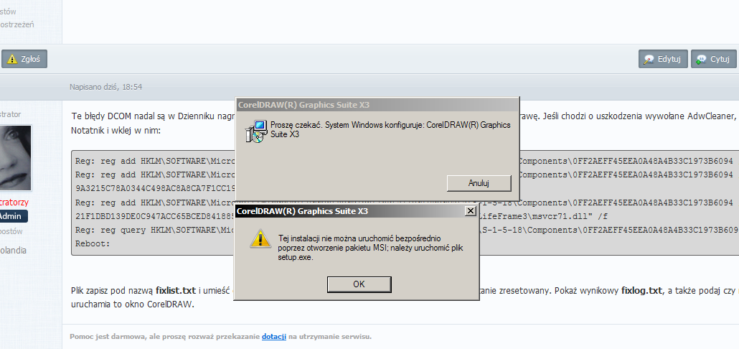
Task: Click the 'Reboot:' line in code block
Action: pyautogui.click(x=93, y=244)
